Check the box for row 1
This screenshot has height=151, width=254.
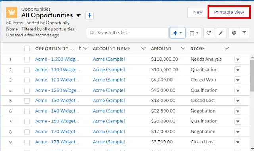click(x=27, y=59)
